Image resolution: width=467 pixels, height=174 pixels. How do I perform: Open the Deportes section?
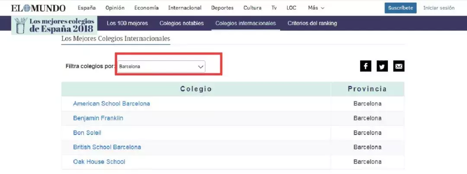[x=222, y=8]
